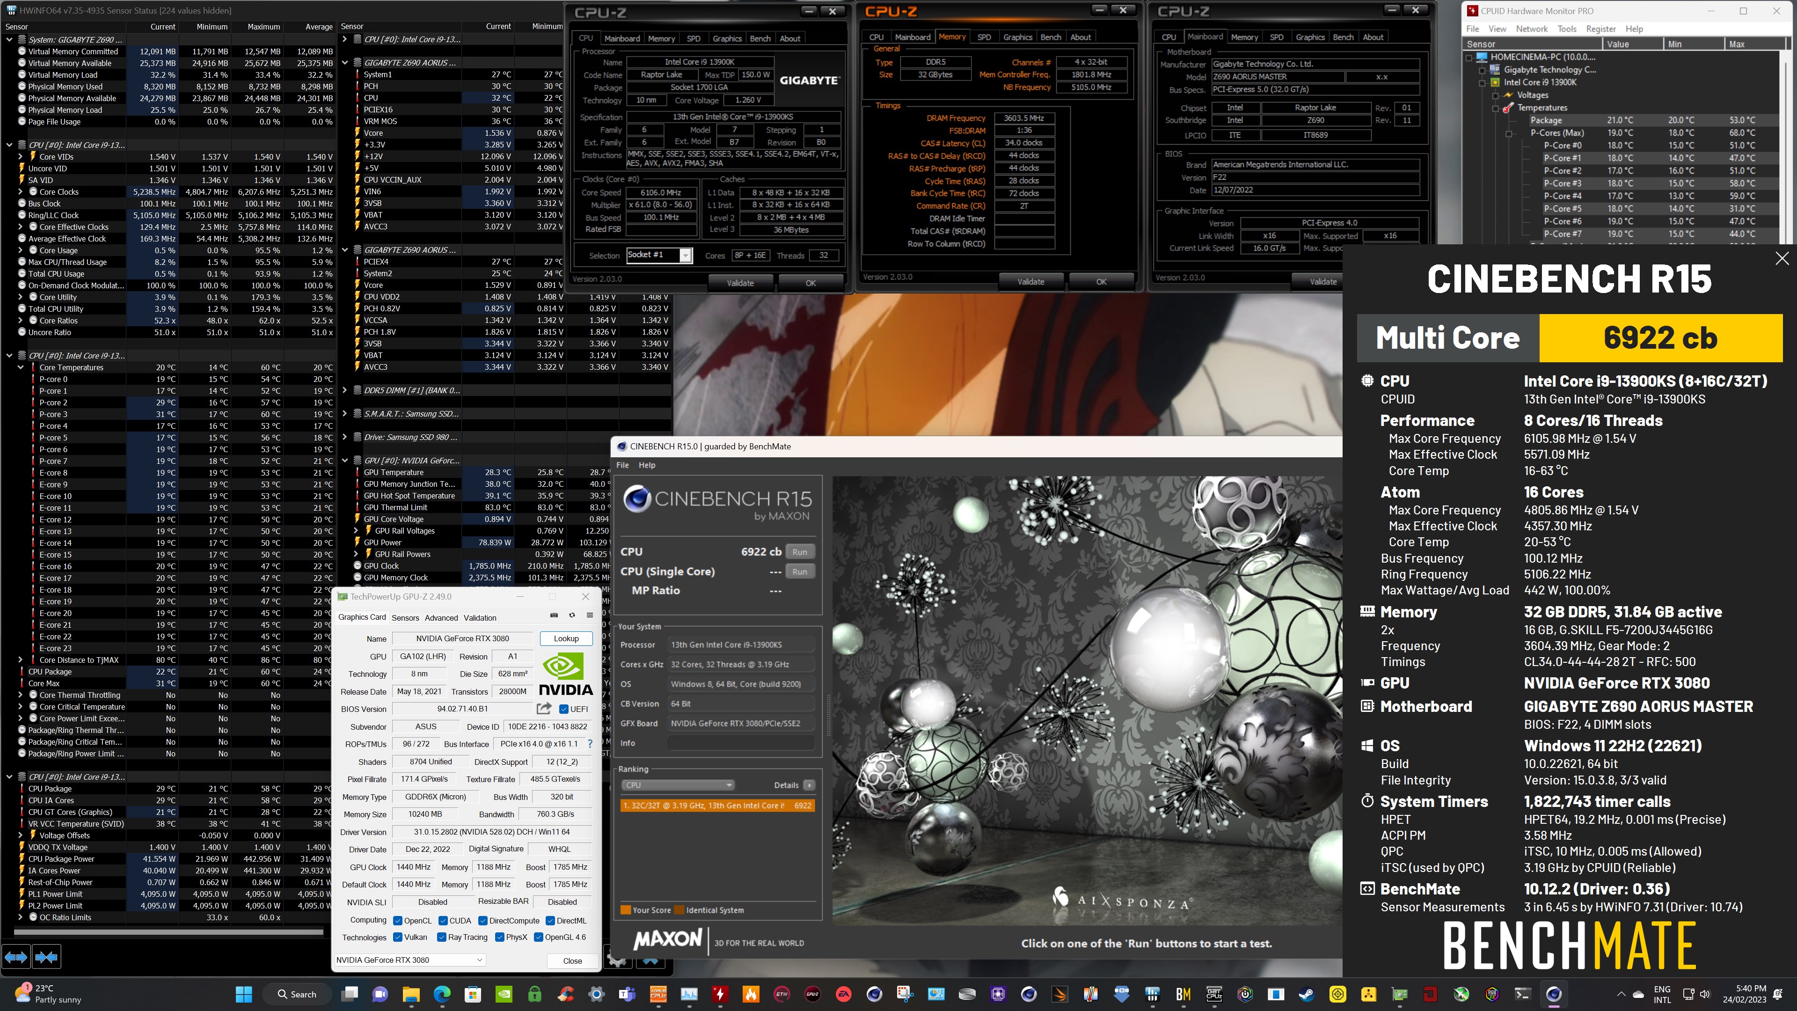This screenshot has height=1011, width=1797.
Task: Open Windows Start menu
Action: [243, 994]
